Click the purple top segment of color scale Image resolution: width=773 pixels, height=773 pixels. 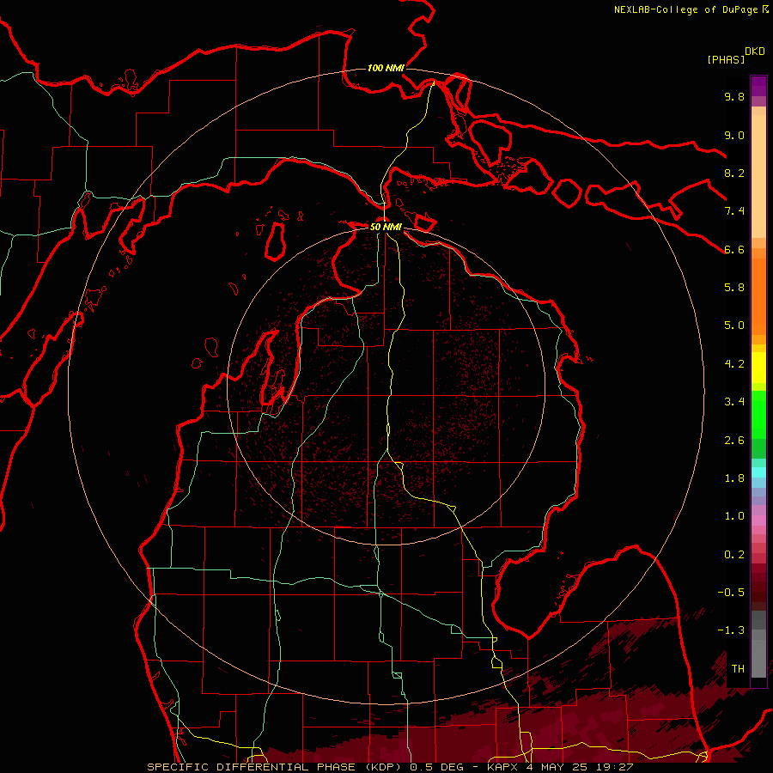click(x=758, y=86)
